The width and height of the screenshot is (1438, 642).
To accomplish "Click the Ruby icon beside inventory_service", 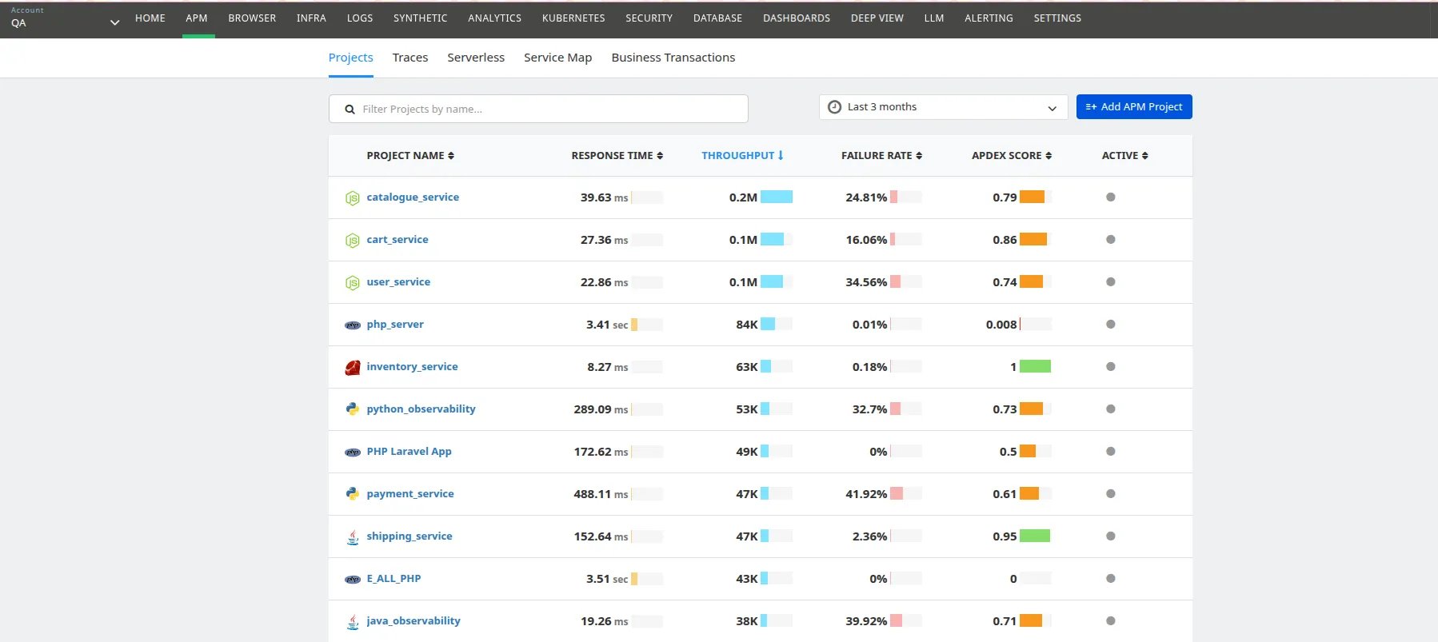I will click(352, 367).
